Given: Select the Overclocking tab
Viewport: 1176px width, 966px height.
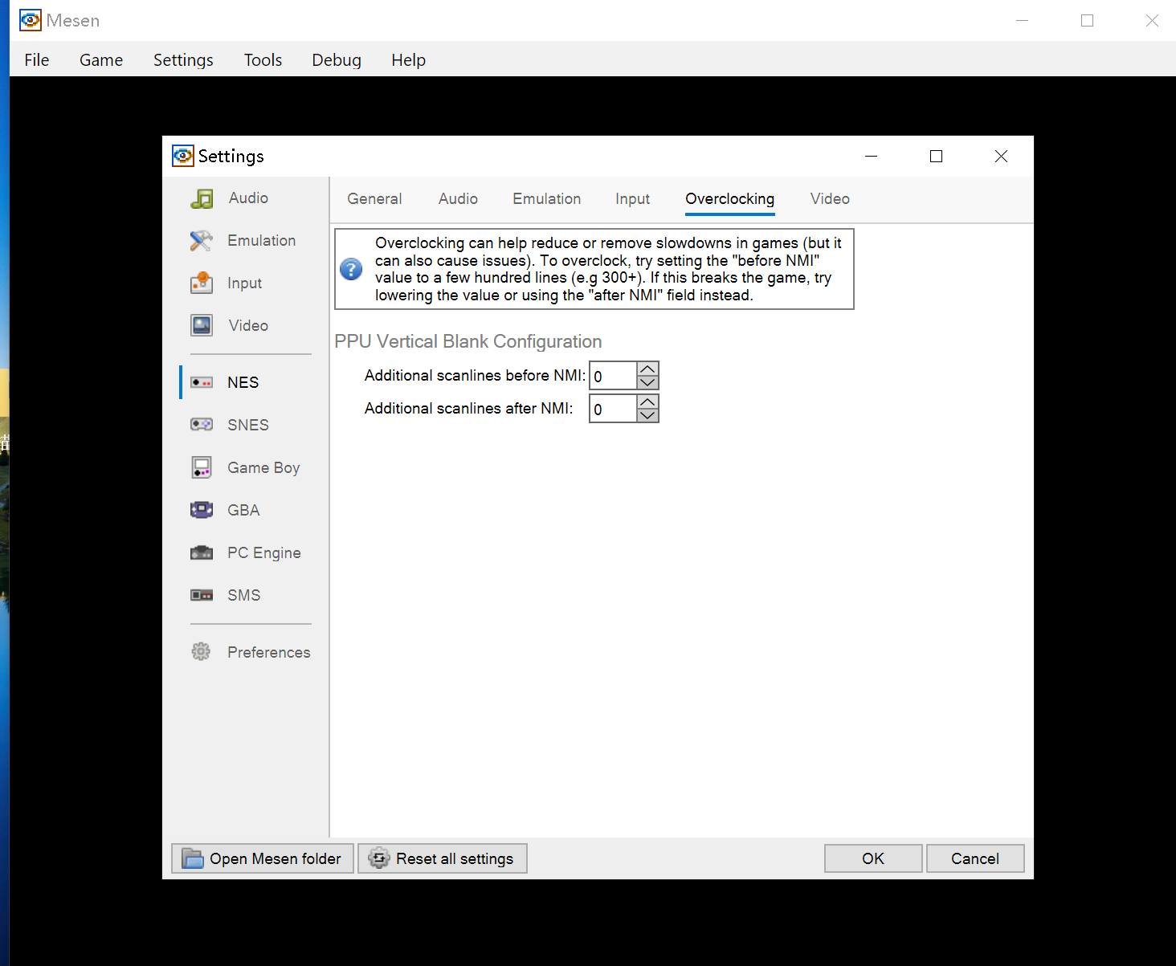Looking at the screenshot, I should tap(730, 199).
